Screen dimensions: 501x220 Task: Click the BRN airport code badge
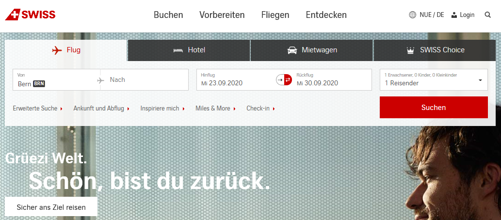pos(39,84)
